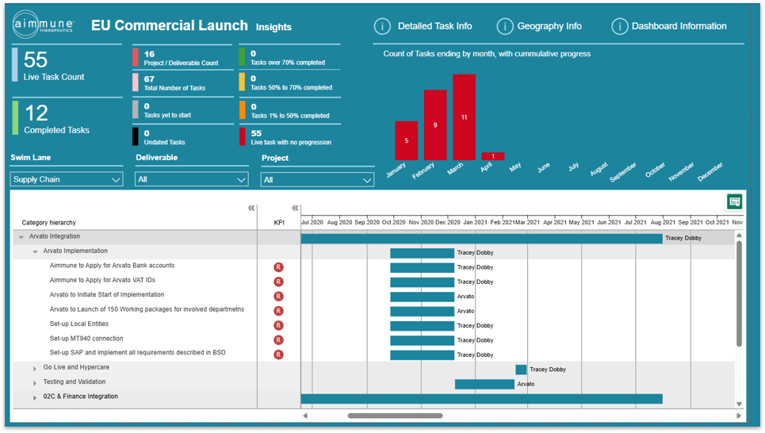Screen dimensions: 765x433
Task: Click the Gantt horizontal scrollbar thumb
Action: point(396,416)
